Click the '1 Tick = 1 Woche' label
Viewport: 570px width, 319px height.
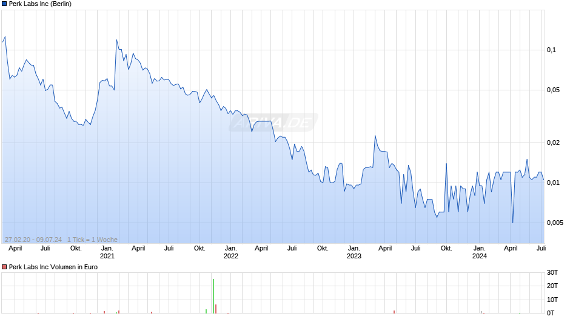tap(92, 240)
